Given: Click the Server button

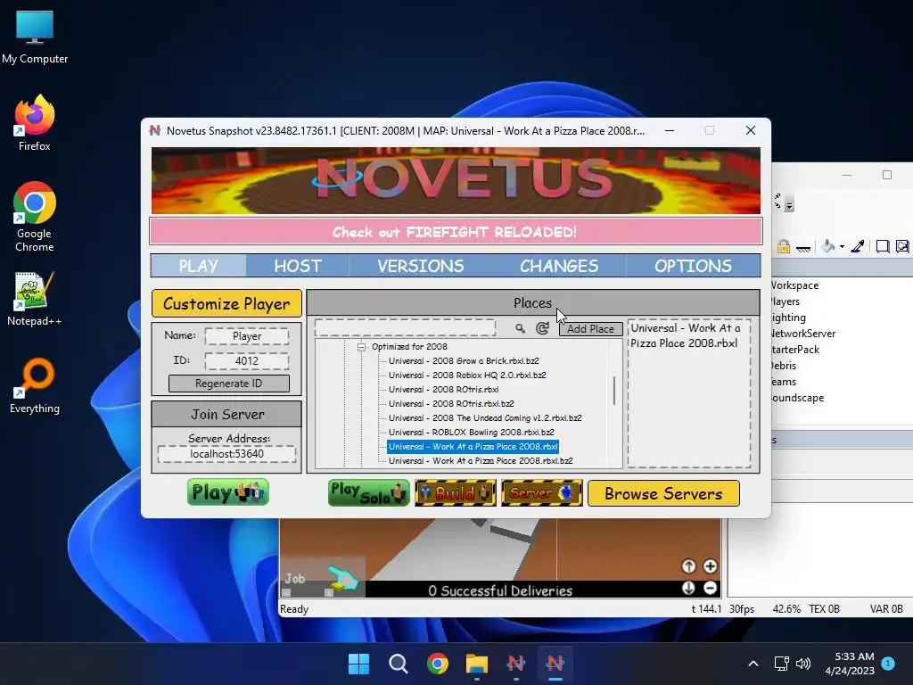Looking at the screenshot, I should [x=542, y=492].
